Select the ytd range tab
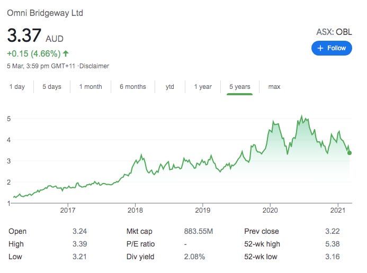 click(x=170, y=87)
